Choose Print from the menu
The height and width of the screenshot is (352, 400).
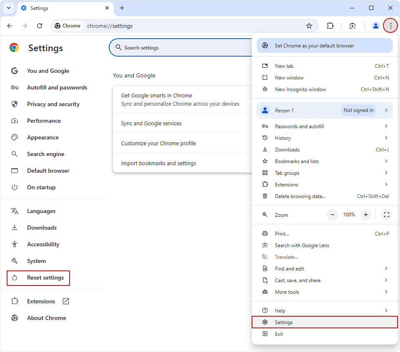(325, 233)
